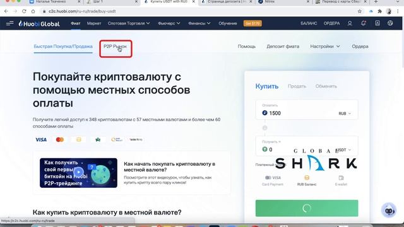The width and height of the screenshot is (404, 227).
Task: Open a new browser tab with the plus icon
Action: (x=376, y=2)
